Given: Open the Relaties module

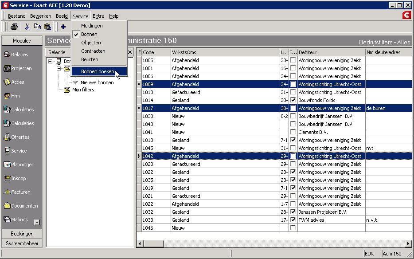Looking at the screenshot, I should [16, 55].
